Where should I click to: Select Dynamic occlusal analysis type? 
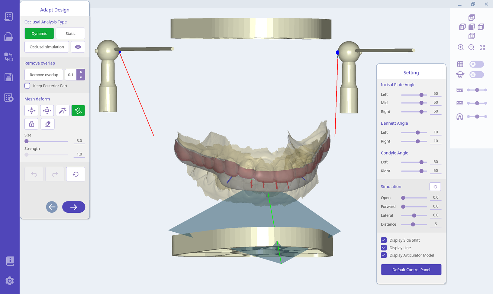click(39, 34)
